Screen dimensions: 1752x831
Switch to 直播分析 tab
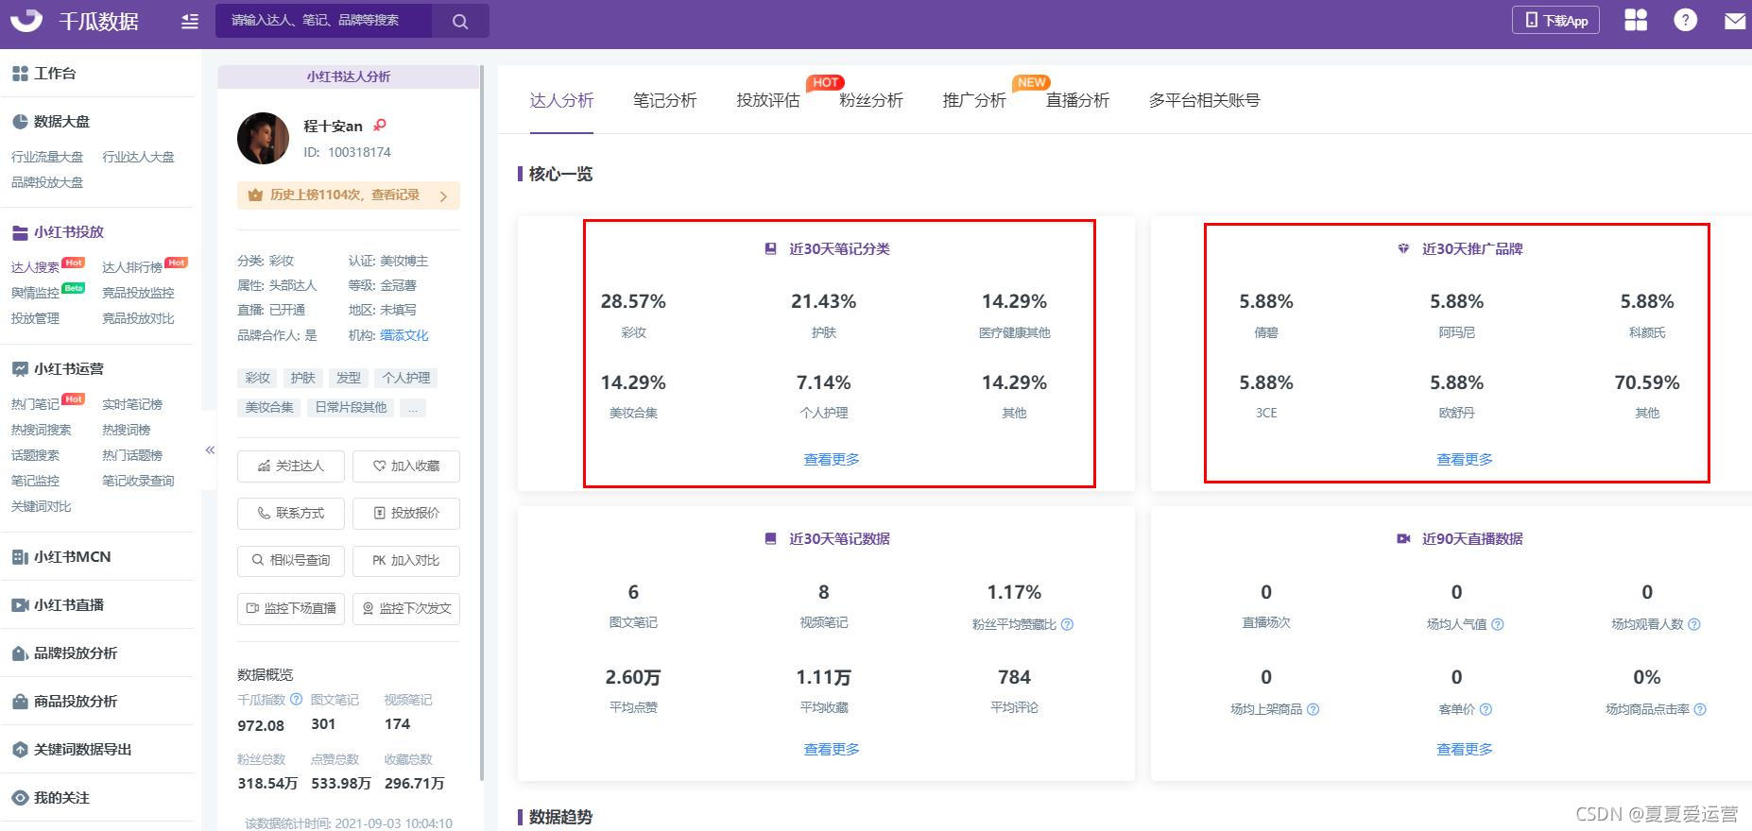pyautogui.click(x=1077, y=100)
